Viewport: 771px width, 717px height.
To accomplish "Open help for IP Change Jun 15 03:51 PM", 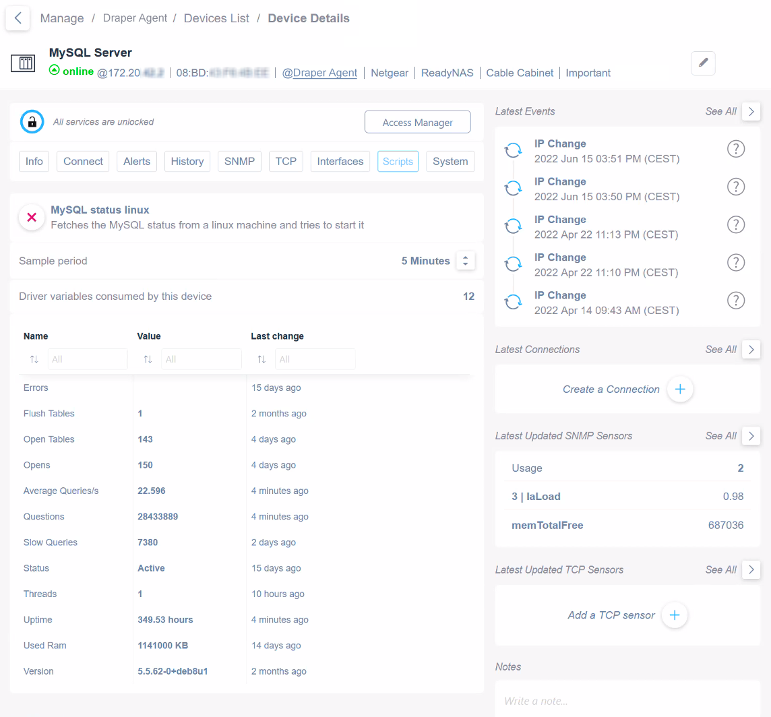I will point(735,149).
